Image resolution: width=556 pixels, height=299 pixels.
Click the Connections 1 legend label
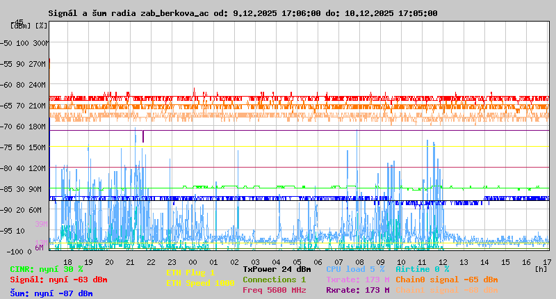pyautogui.click(x=274, y=280)
